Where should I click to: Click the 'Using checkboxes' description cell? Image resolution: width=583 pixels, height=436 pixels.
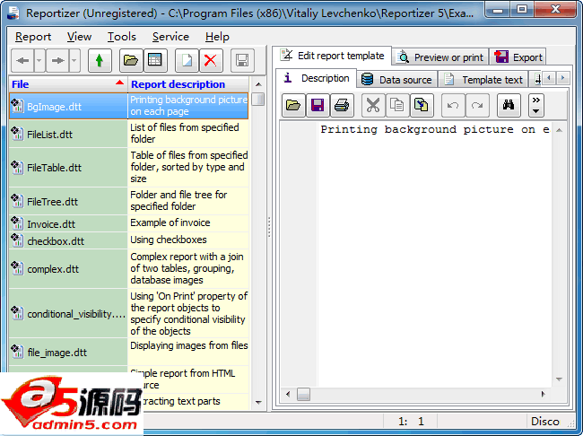[188, 240]
